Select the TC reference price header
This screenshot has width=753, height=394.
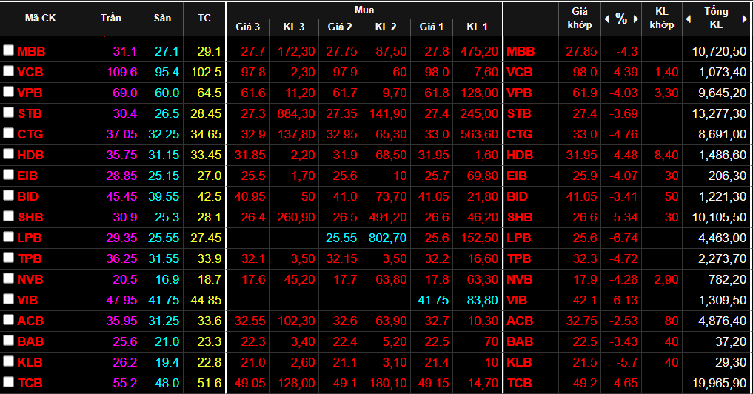point(204,19)
